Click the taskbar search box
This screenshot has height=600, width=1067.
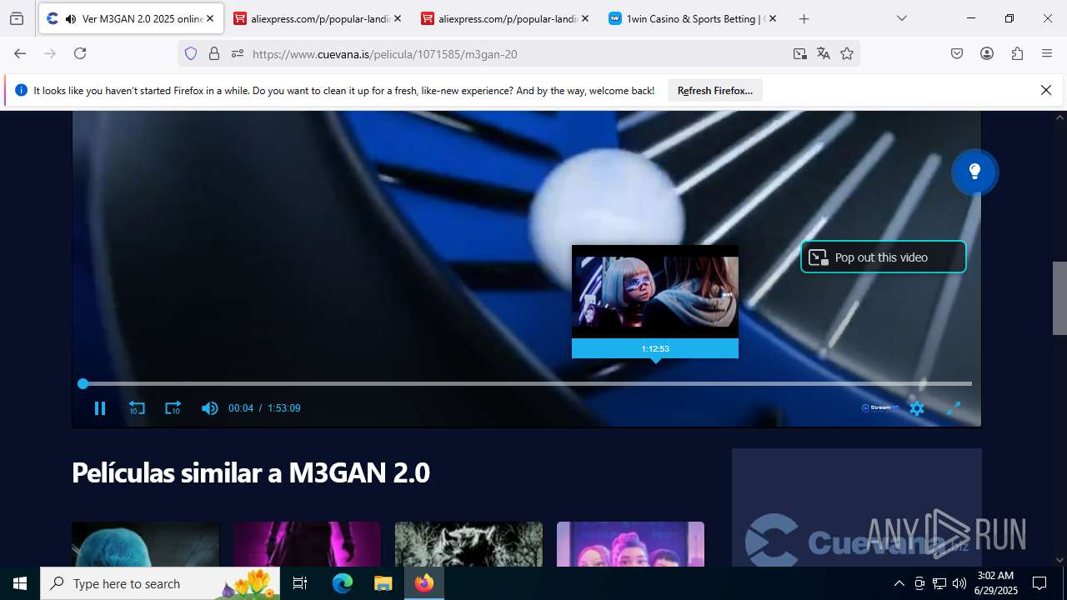coord(160,583)
